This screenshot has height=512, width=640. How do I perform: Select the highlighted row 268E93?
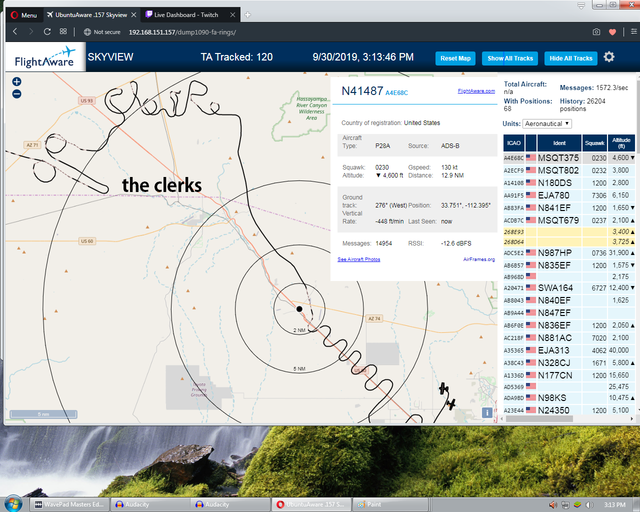pos(569,232)
